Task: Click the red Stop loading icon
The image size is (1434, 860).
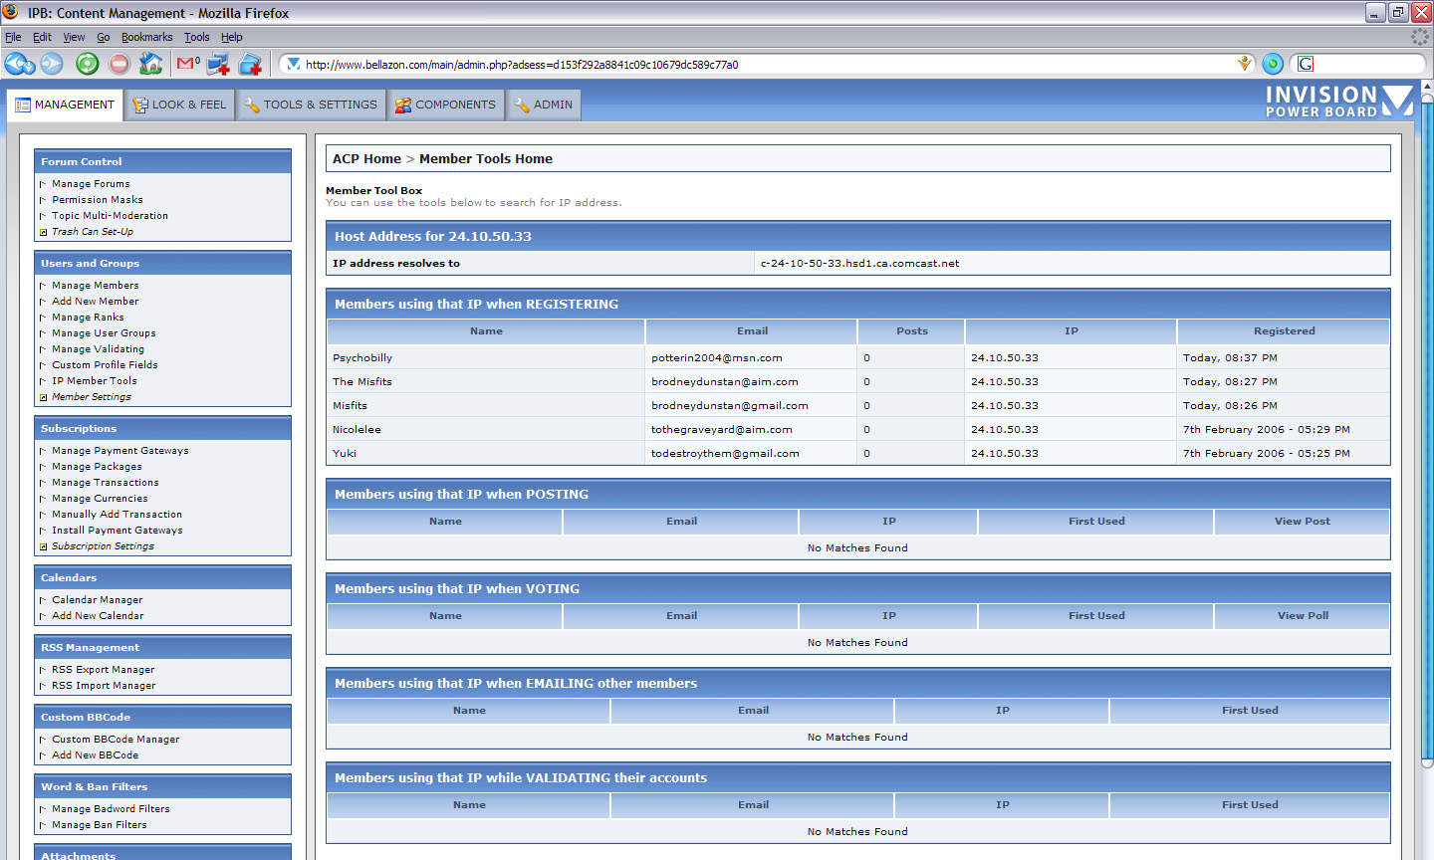Action: (x=119, y=64)
